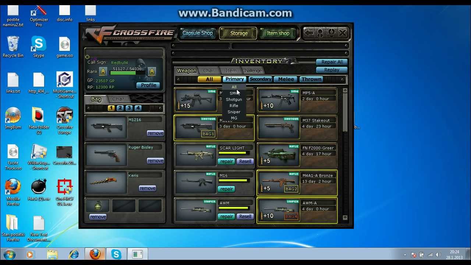The image size is (471, 265).
Task: Select the +15 SMG weapon thumbnail
Action: click(x=196, y=100)
